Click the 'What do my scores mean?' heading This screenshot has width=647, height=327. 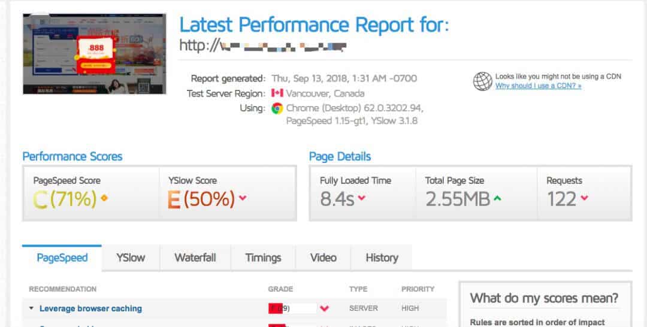(544, 298)
